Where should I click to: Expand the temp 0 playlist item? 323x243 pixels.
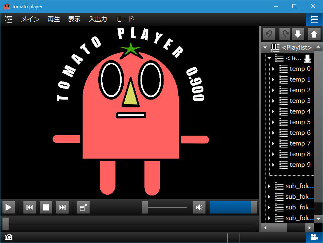(273, 69)
